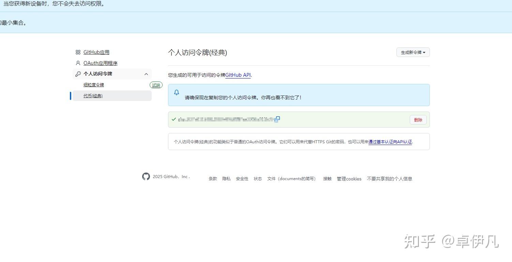Click the green checkmark beside the token

[x=174, y=119]
